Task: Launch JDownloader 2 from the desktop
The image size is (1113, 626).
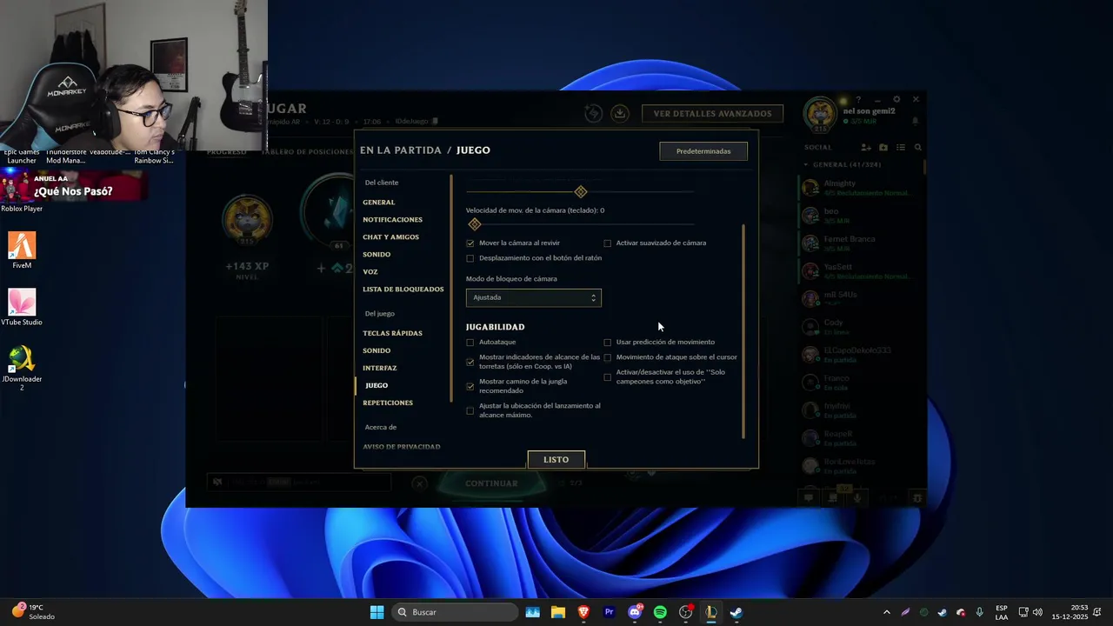Action: (x=22, y=367)
